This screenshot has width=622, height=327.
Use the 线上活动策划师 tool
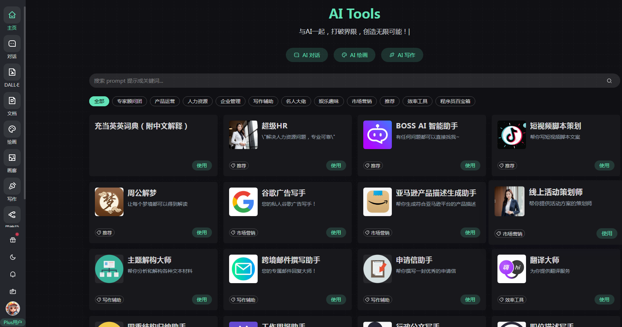tap(607, 234)
